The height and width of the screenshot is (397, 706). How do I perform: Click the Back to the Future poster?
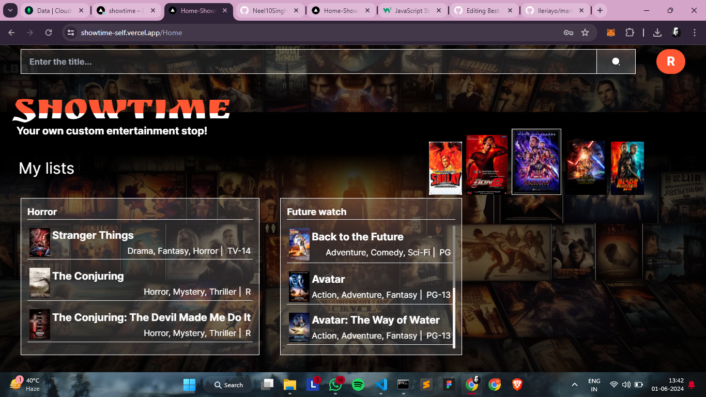point(299,244)
